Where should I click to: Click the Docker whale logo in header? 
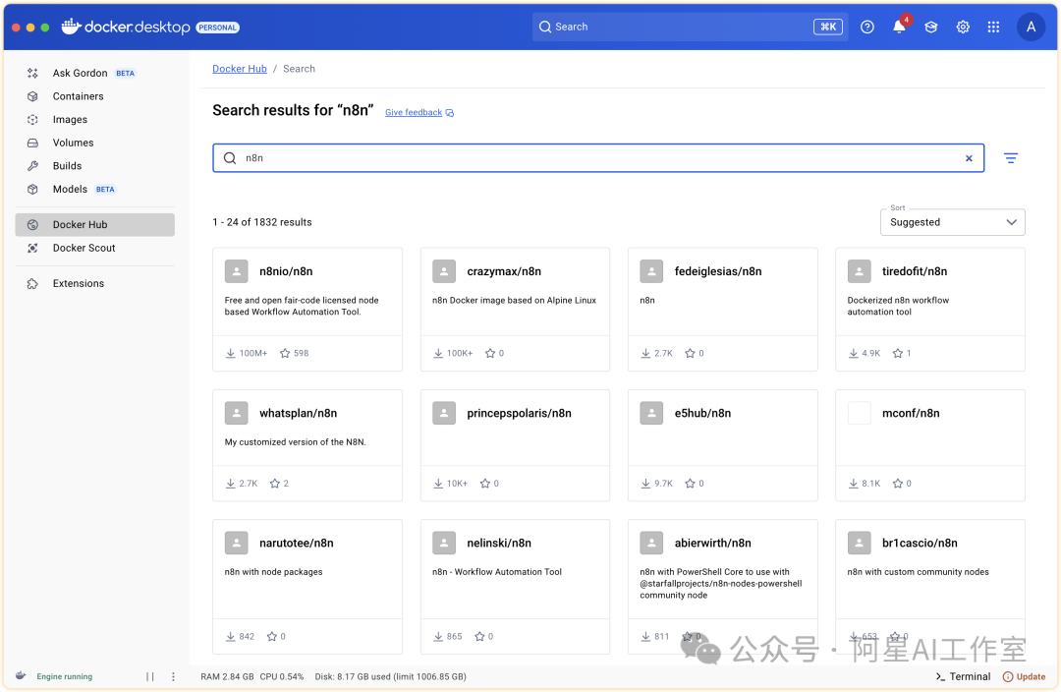tap(71, 27)
